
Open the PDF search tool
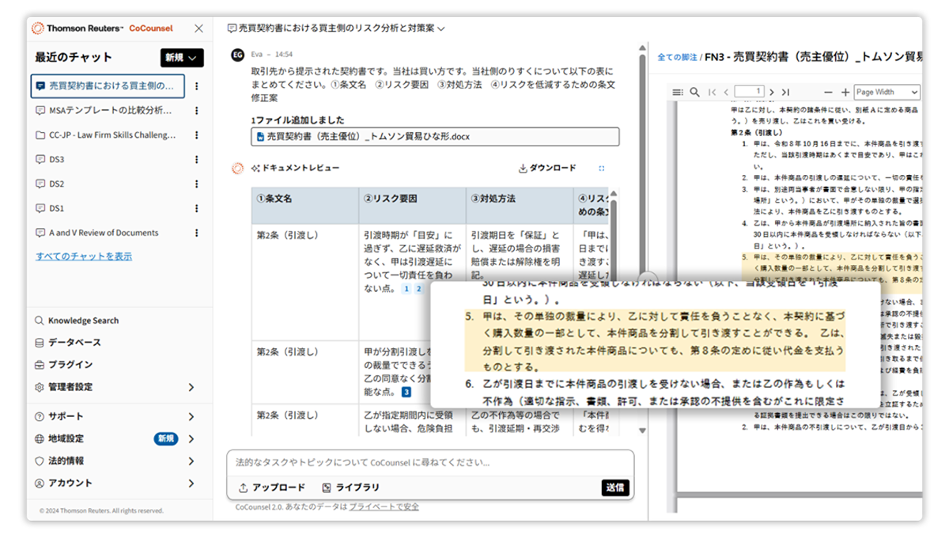pos(694,92)
